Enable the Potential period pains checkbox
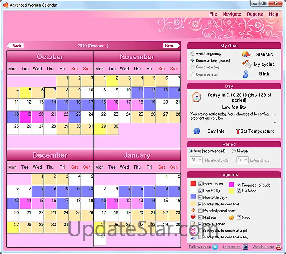286x254 pixels. [x=201, y=211]
